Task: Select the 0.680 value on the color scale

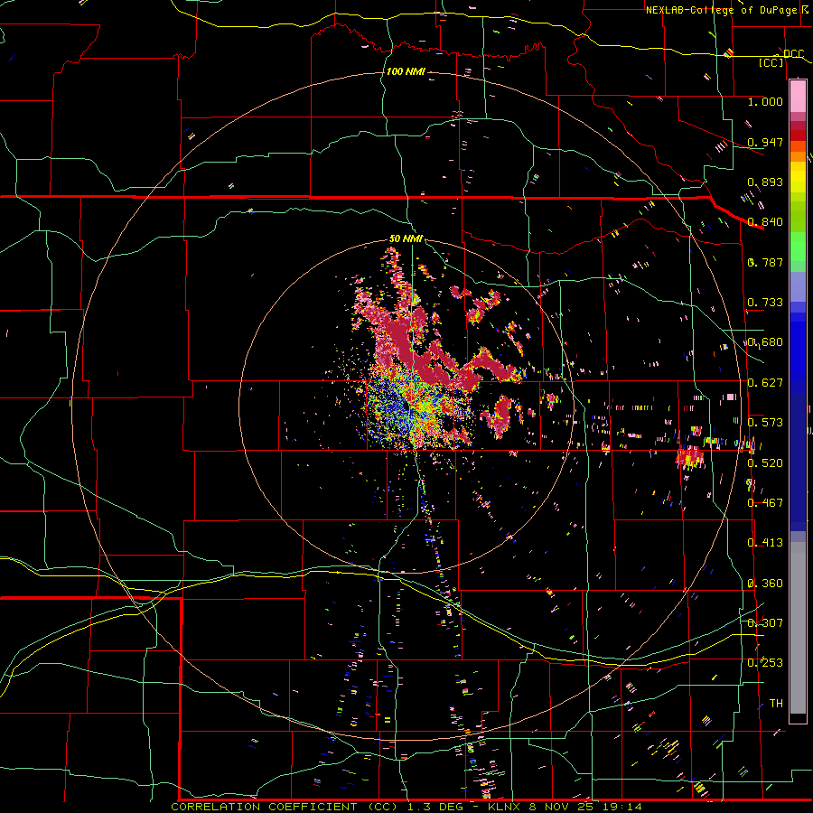Action: coord(765,342)
